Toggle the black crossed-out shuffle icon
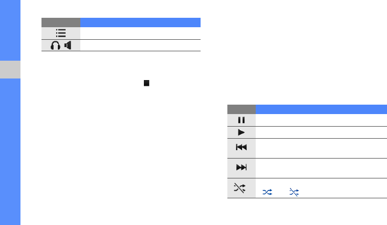387x225 pixels. click(x=239, y=188)
